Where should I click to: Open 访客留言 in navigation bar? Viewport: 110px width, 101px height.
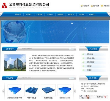click(x=81, y=14)
